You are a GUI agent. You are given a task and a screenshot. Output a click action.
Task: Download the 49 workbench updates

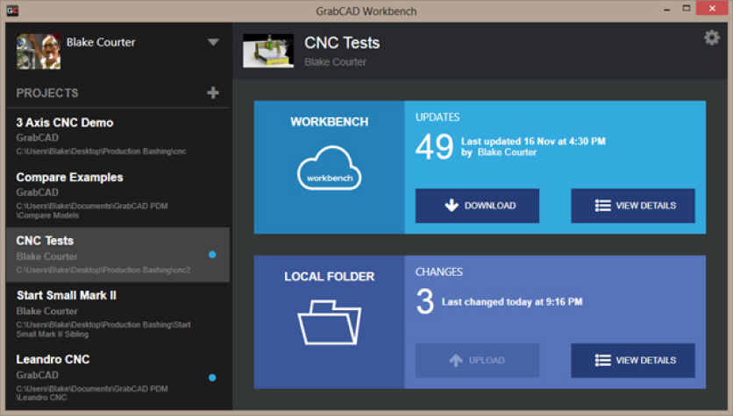[x=477, y=206]
